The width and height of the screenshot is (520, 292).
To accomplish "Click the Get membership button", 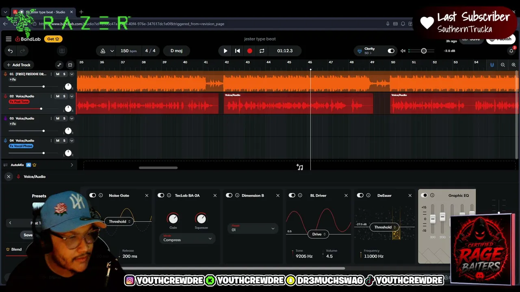I will (53, 39).
